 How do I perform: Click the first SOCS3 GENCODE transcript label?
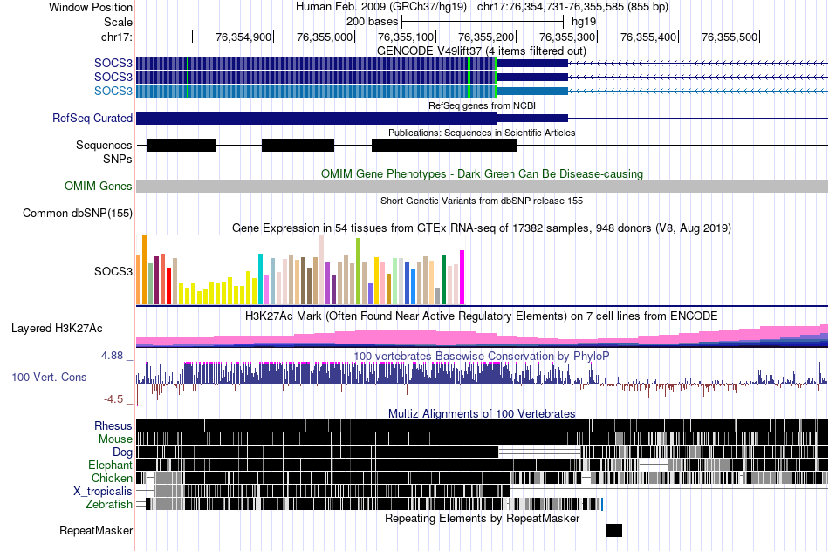click(x=113, y=64)
